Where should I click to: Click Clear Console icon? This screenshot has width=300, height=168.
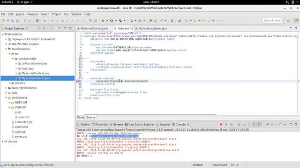point(239,125)
